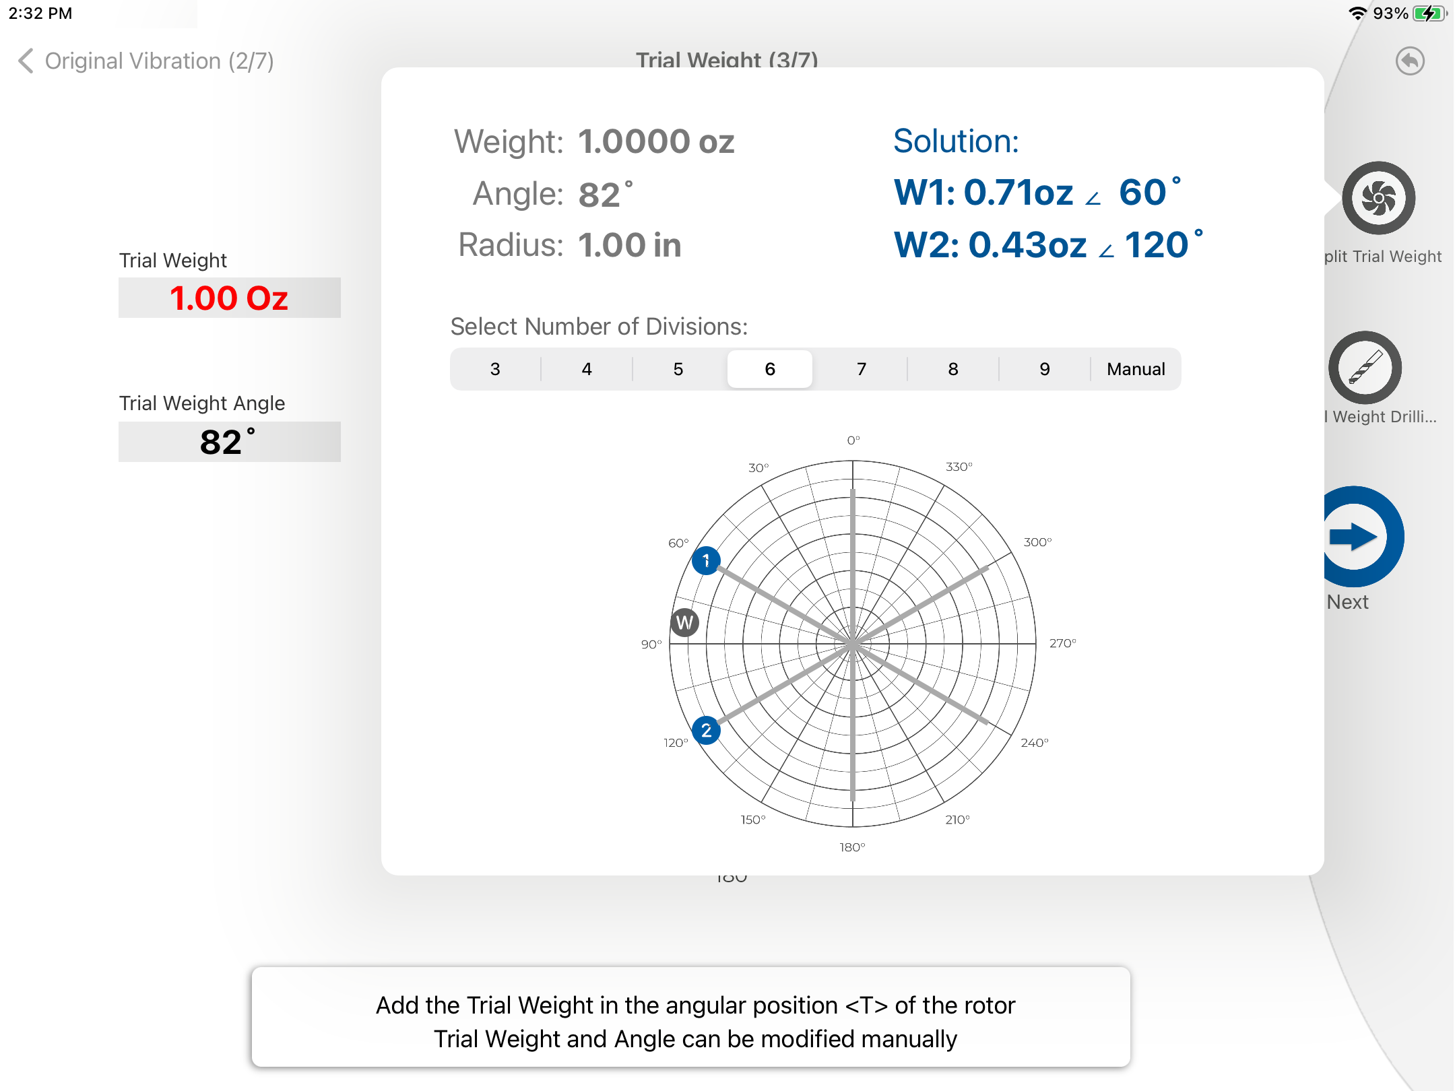Open the Split Trial Weight fan icon
Image resolution: width=1455 pixels, height=1091 pixels.
point(1378,198)
